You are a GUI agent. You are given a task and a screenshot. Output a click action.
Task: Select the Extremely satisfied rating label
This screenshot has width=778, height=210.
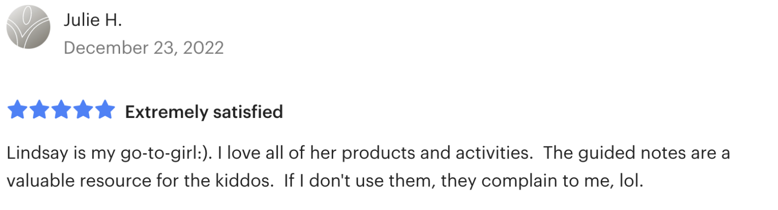pos(204,112)
